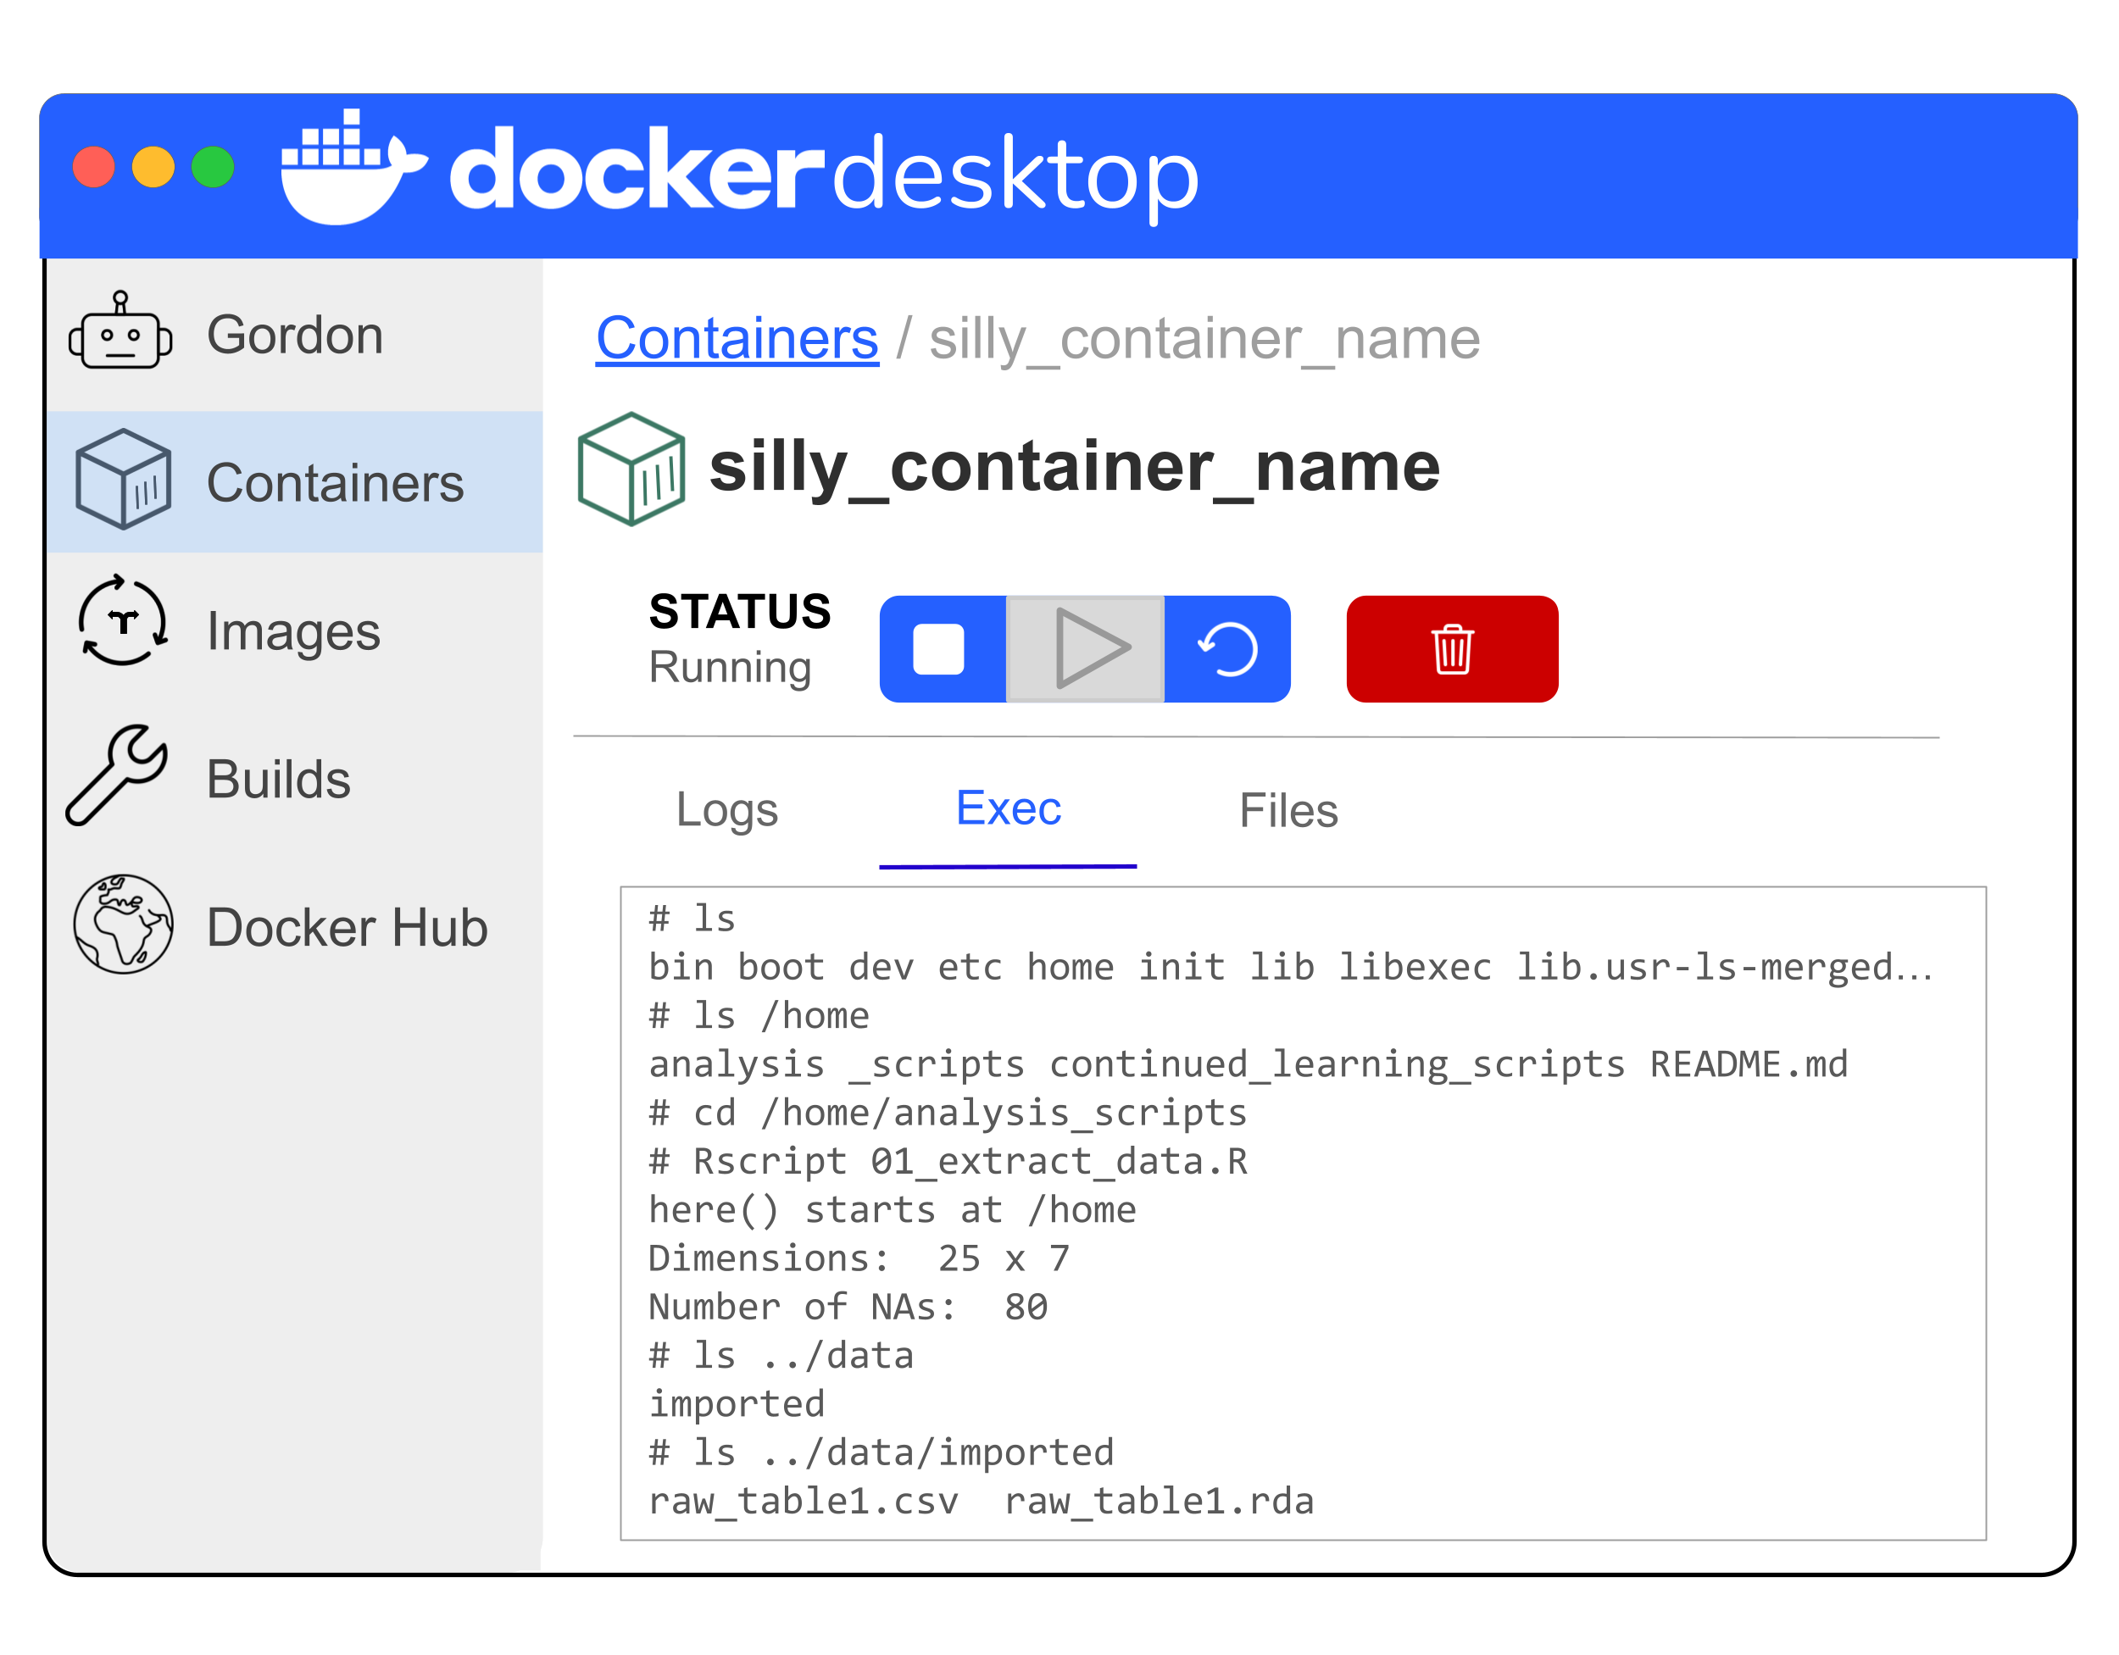2119x1655 pixels.
Task: Open the Files tab
Action: (1288, 810)
